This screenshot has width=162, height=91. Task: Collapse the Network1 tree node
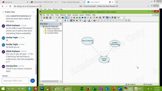41,27
